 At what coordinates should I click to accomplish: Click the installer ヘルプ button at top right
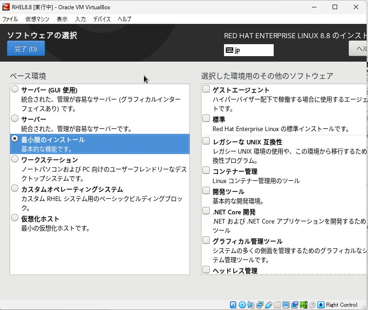tap(358, 49)
